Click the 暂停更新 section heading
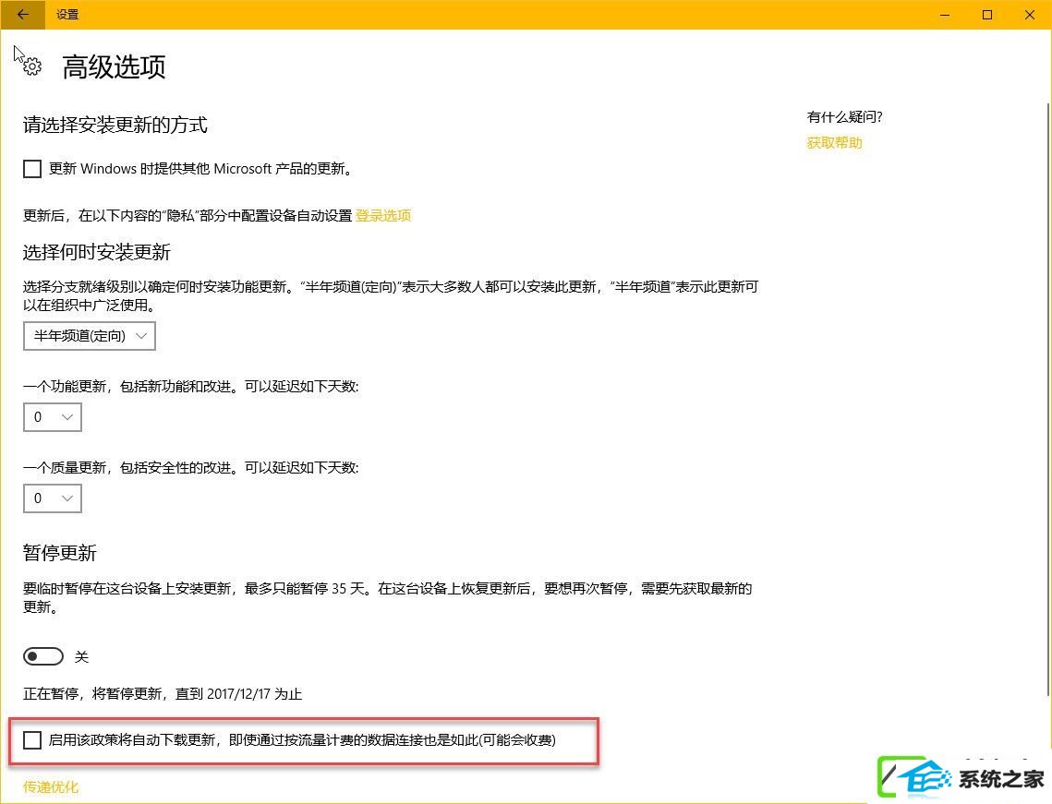This screenshot has height=804, width=1052. pos(60,553)
